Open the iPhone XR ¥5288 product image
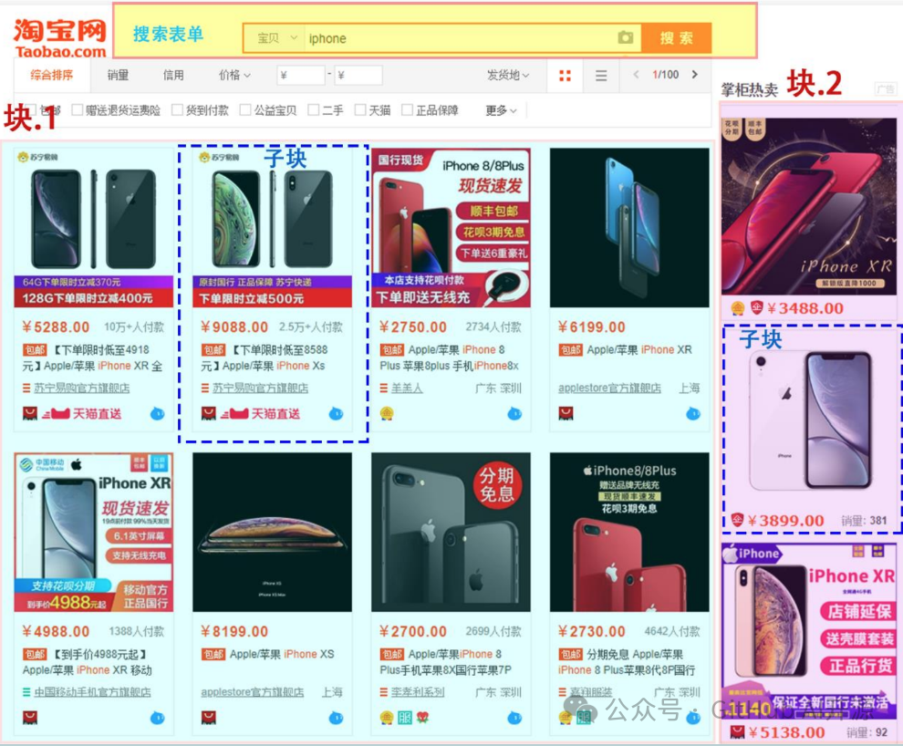This screenshot has width=903, height=746. [94, 227]
